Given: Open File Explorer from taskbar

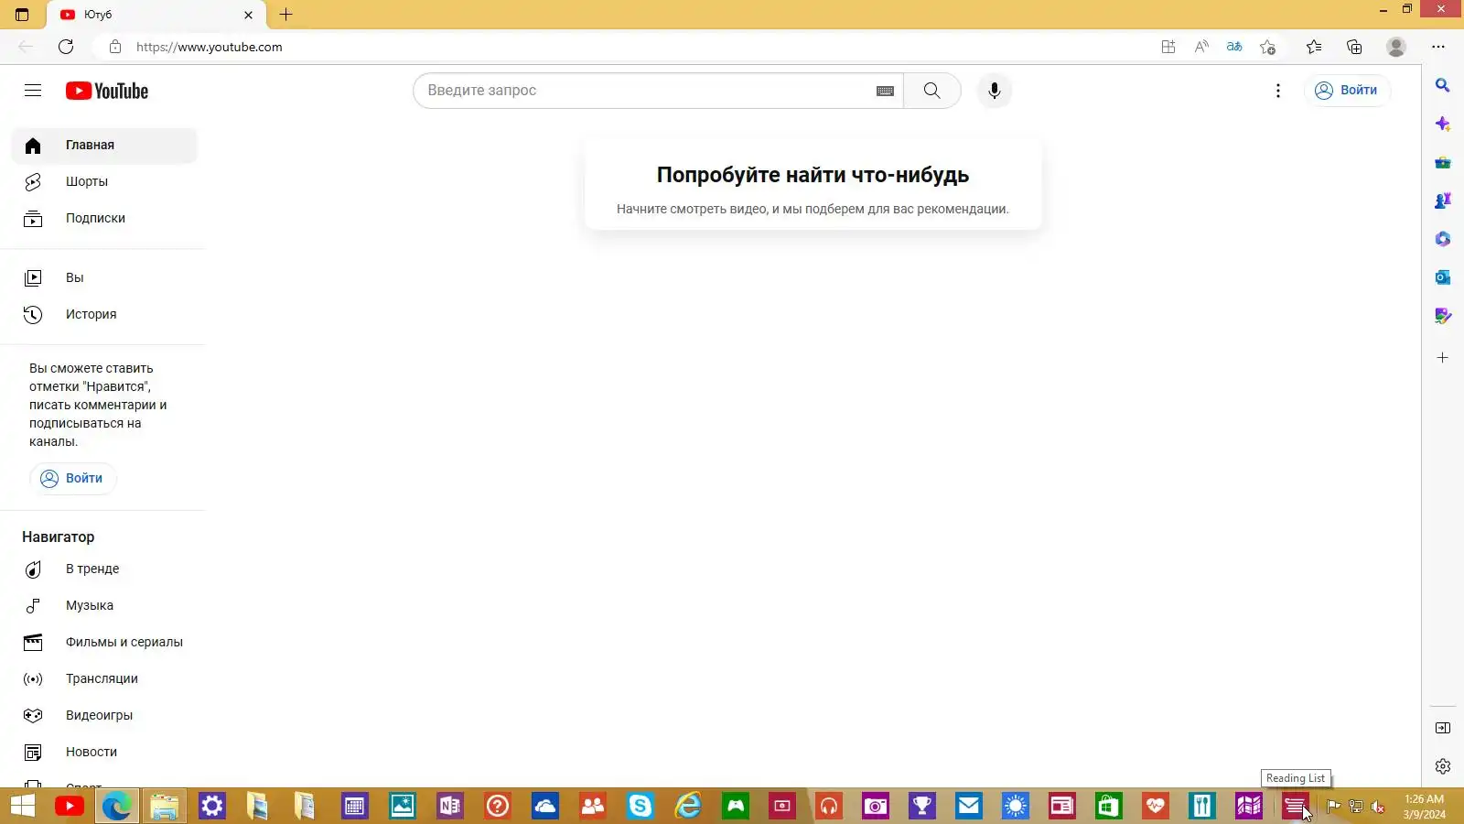Looking at the screenshot, I should [x=165, y=806].
